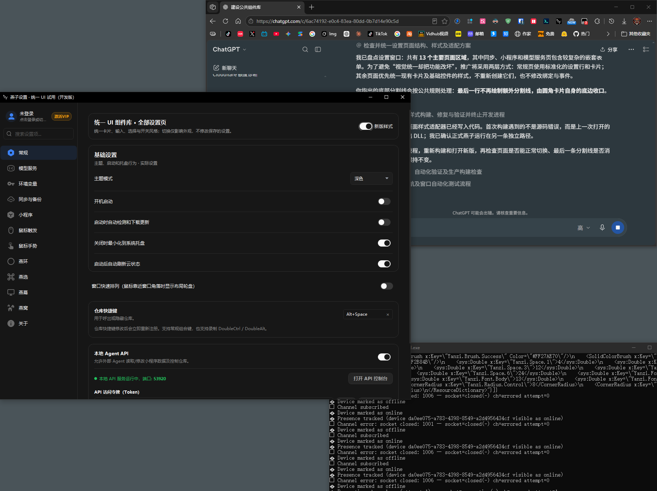The image size is (657, 491).
Task: Click the browser home icon
Action: point(238,21)
